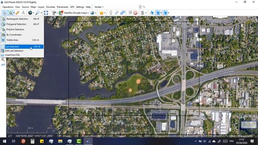This screenshot has height=145, width=258.
Task: Open the Yandex search provider dropdown
Action: (x=99, y=7)
